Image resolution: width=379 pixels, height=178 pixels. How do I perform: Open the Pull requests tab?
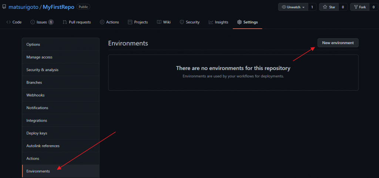[x=77, y=22]
